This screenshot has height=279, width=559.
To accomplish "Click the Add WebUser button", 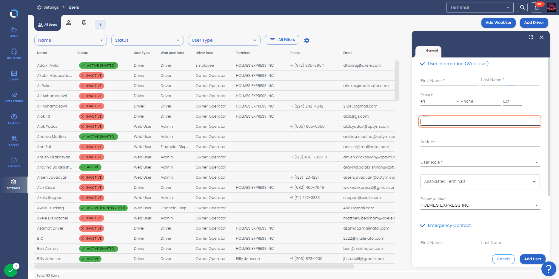I will (498, 23).
